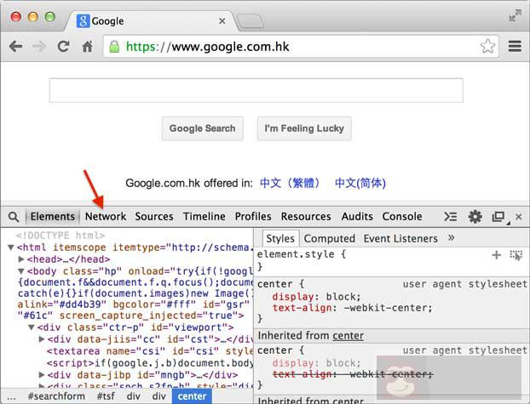Image resolution: width=530 pixels, height=404 pixels.
Task: Open the Sources panel
Action: pos(154,216)
